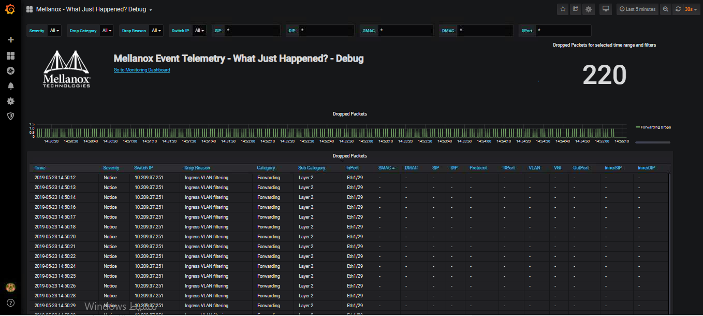Screen dimensions: 703x316
Task: Click the 220 dropped packets value
Action: (605, 75)
